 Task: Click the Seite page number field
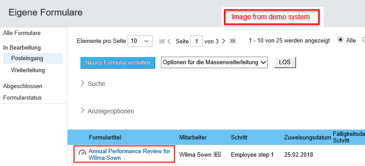[197, 41]
